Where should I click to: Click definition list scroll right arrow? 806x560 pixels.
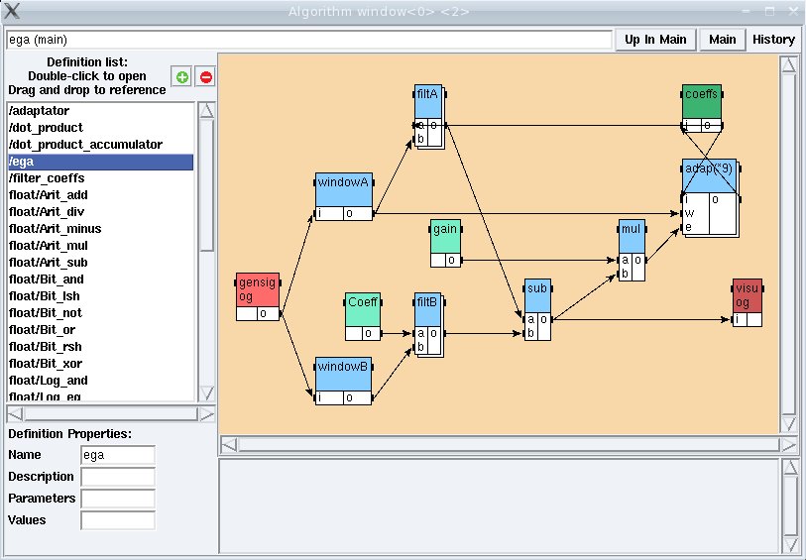point(206,414)
